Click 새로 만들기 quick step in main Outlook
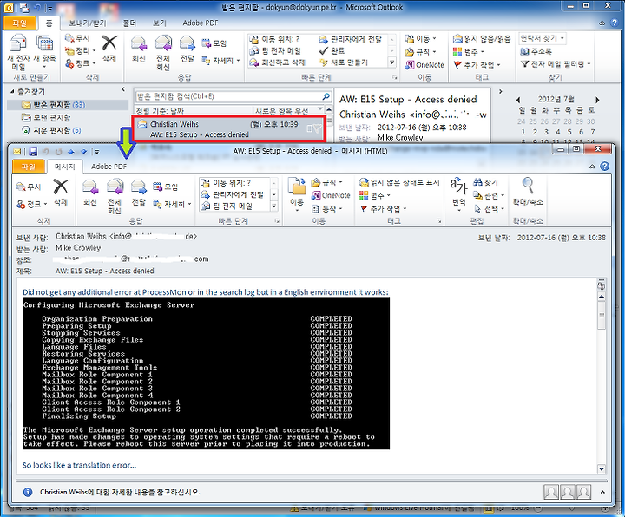Viewport: 625px width, 517px height. [344, 62]
